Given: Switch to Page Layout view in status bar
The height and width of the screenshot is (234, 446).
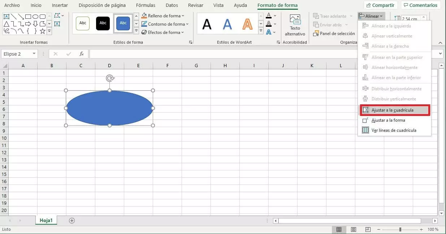Looking at the screenshot, I should (354, 230).
